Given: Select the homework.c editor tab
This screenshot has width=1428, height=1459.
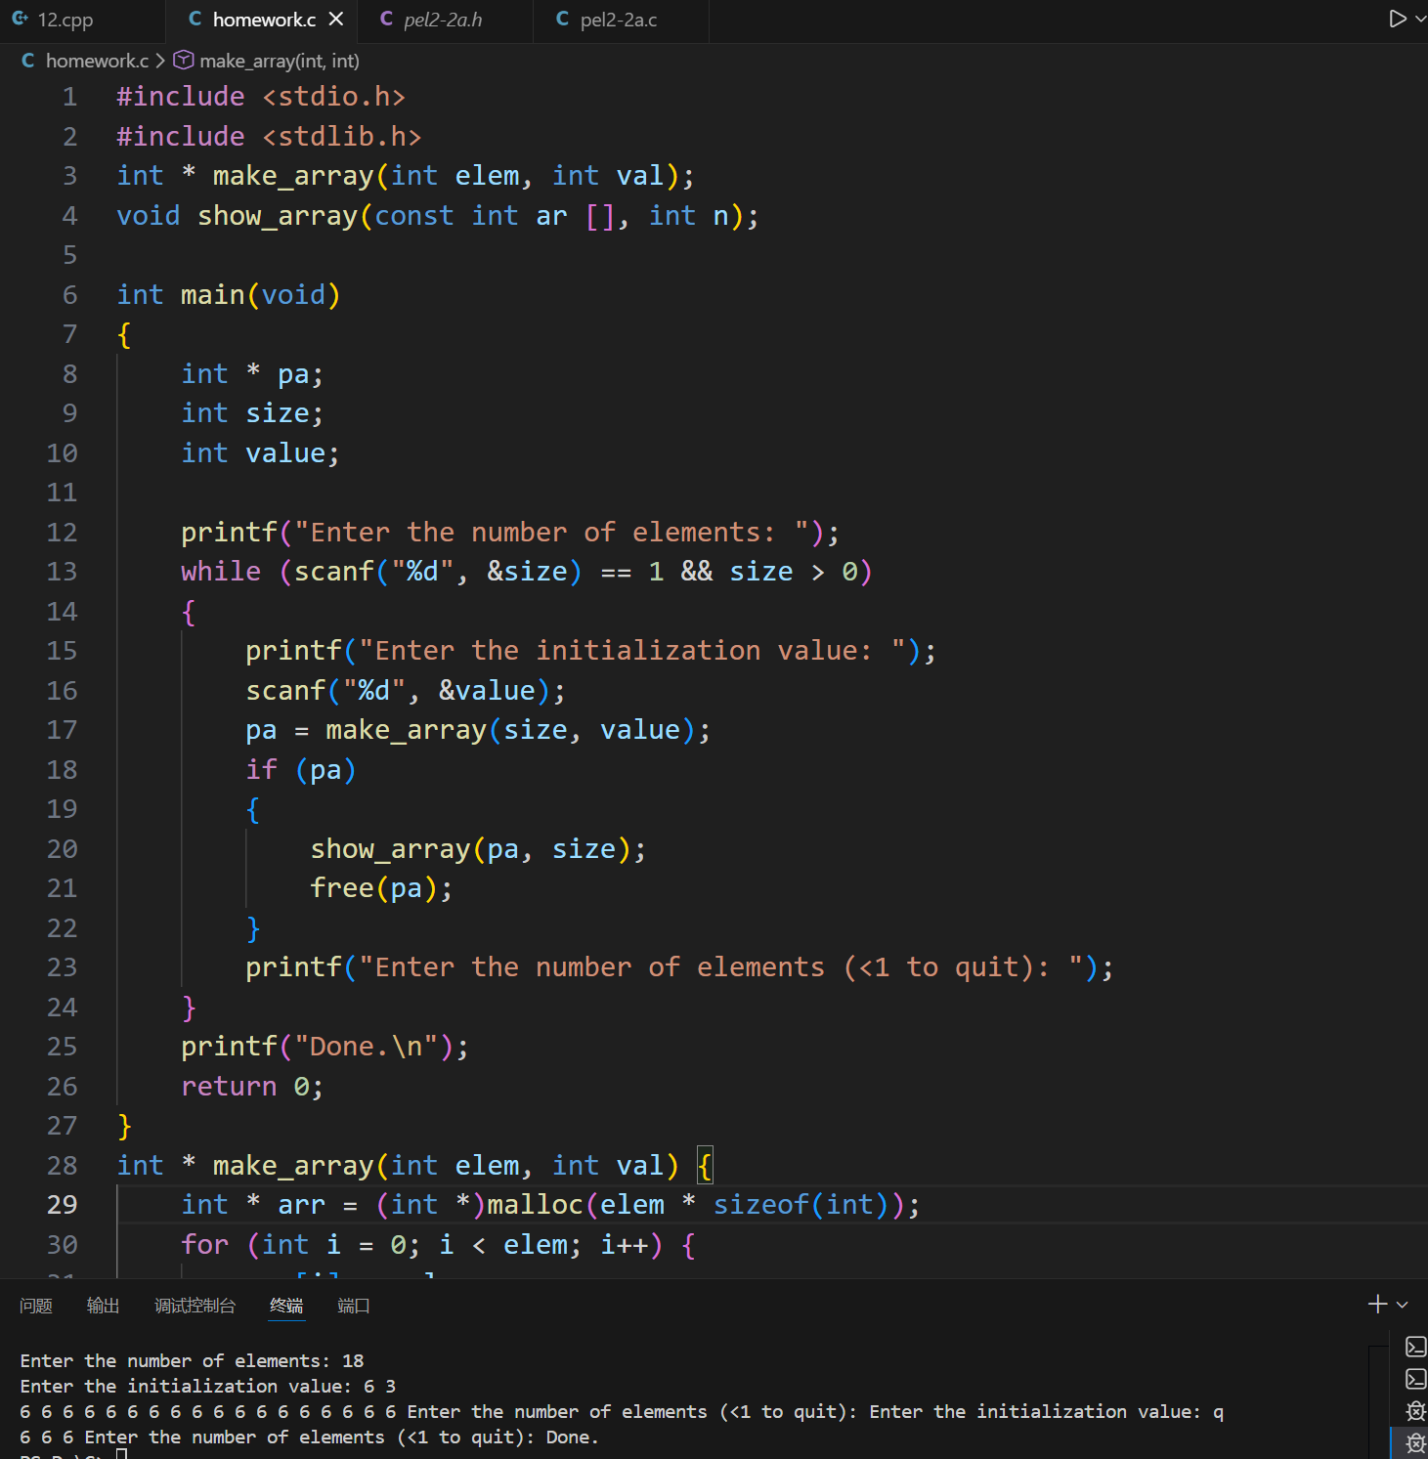Looking at the screenshot, I should point(264,20).
